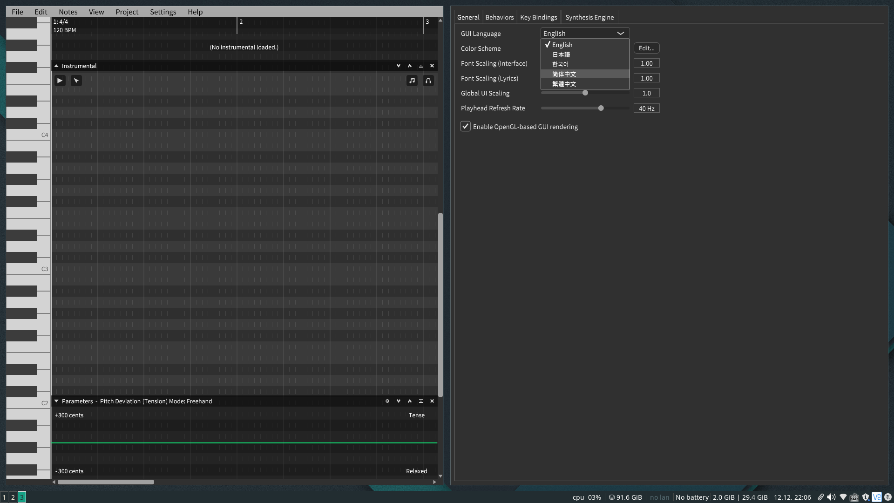The height and width of the screenshot is (503, 894).
Task: Click the Playhead Refresh Rate slider handle
Action: [601, 108]
